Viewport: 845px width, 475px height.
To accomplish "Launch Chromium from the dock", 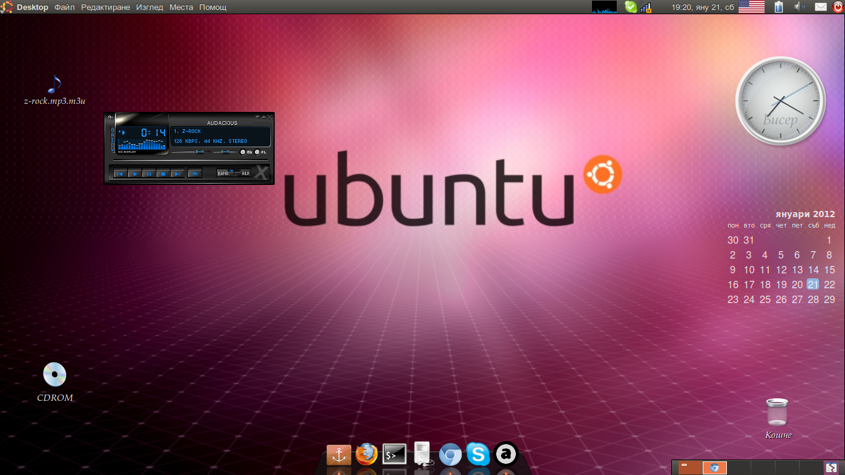I will tap(450, 455).
